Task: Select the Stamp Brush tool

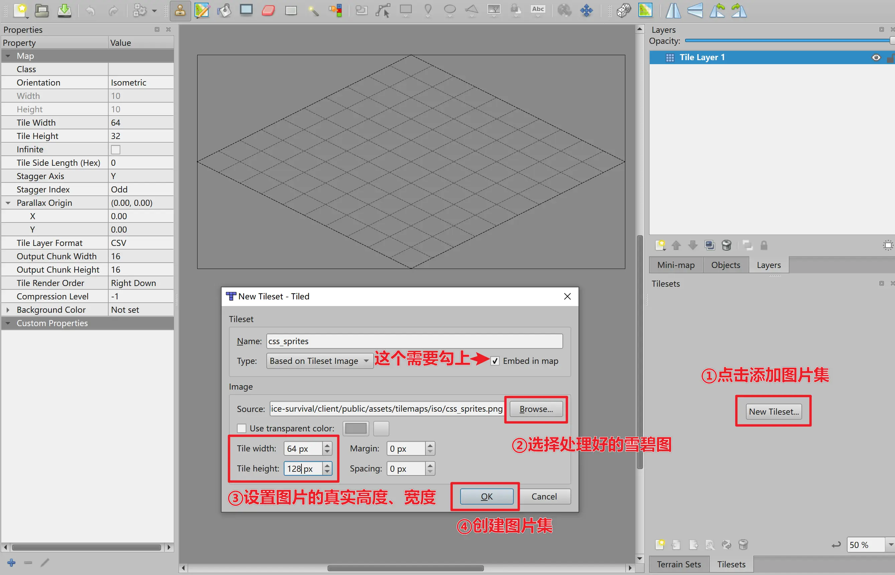Action: (180, 10)
